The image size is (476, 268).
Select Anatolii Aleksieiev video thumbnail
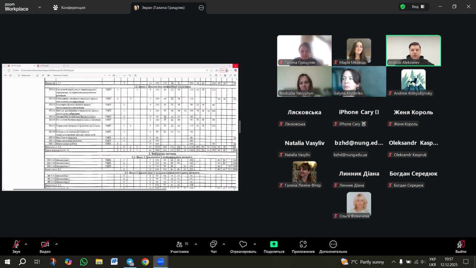pos(414,51)
